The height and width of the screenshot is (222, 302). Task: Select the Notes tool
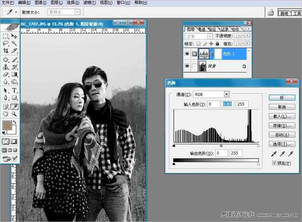[6, 107]
